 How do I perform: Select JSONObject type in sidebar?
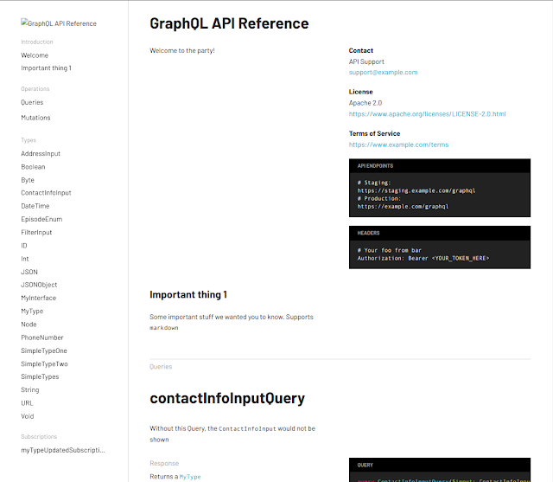click(39, 285)
